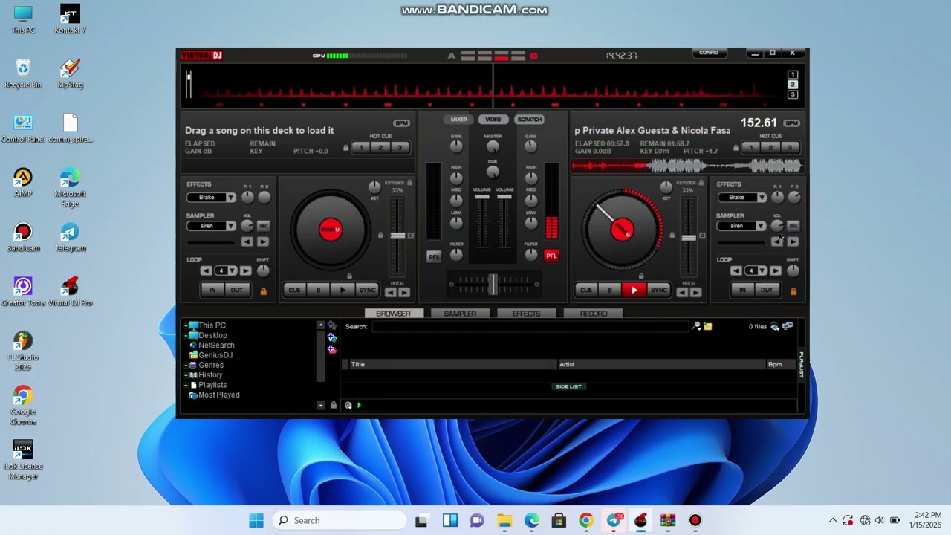This screenshot has height=535, width=951.
Task: Click the master volume knob
Action: (x=493, y=146)
